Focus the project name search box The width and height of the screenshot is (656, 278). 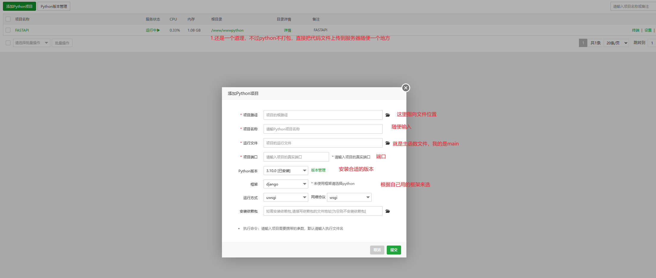[x=633, y=6]
